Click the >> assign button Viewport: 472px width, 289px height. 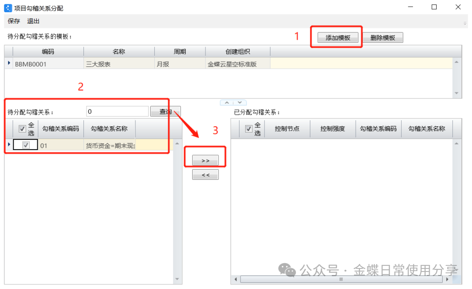point(205,160)
